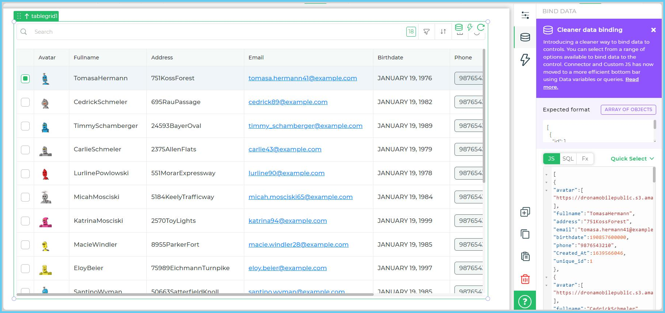Screen dimensions: 665x313
Task: Check the CedrickSchmeler row checkbox
Action: coord(25,102)
